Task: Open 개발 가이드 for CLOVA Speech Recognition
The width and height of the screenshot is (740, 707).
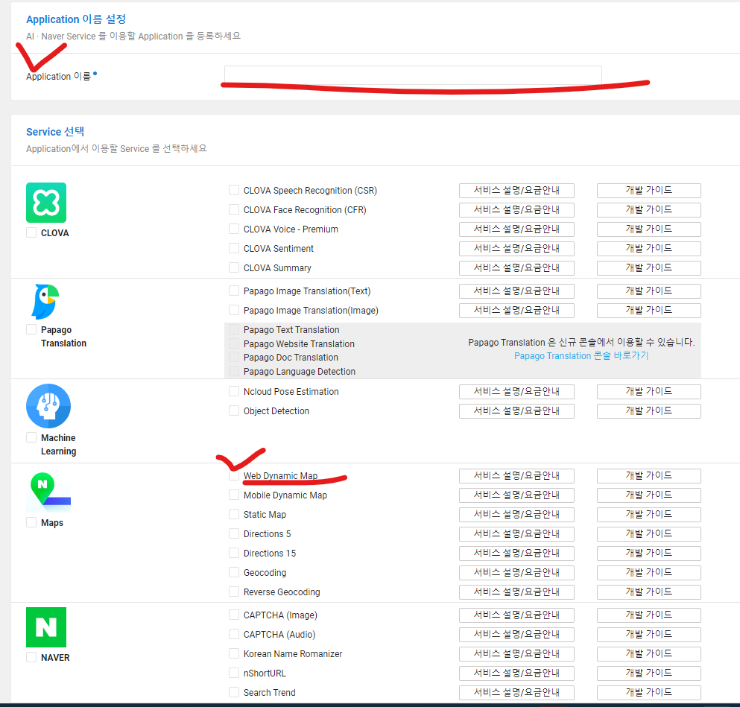Action: [x=648, y=191]
